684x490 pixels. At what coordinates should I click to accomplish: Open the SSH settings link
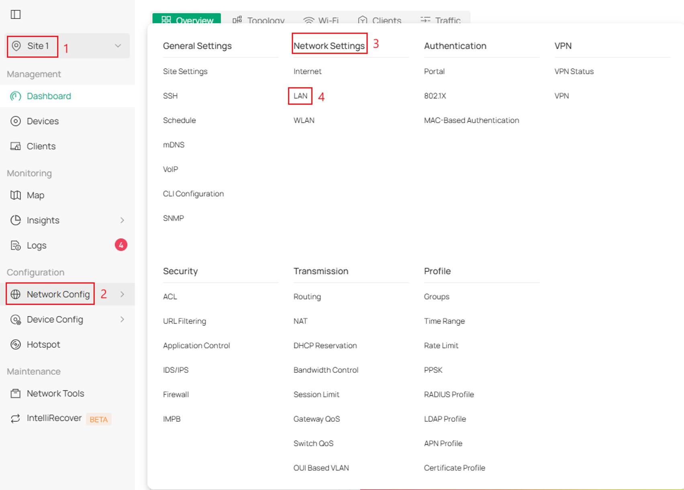pyautogui.click(x=170, y=96)
